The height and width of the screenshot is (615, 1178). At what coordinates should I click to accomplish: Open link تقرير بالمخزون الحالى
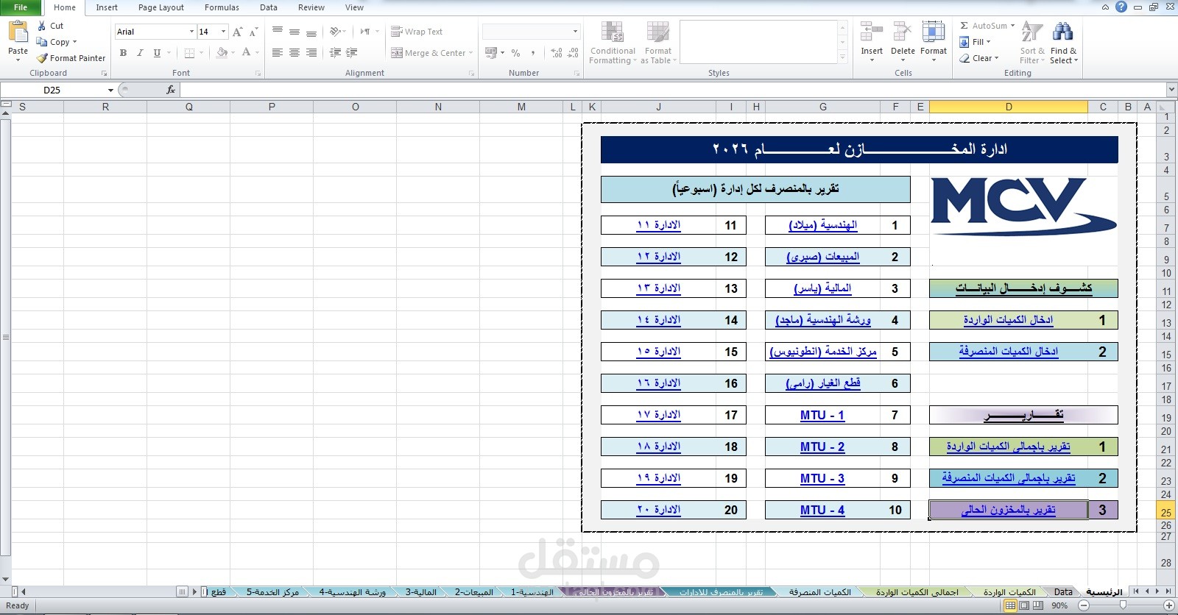1008,510
